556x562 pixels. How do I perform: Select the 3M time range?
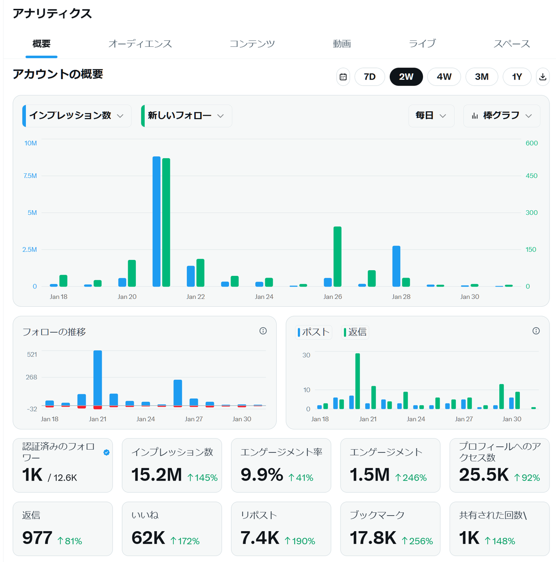[x=482, y=77]
